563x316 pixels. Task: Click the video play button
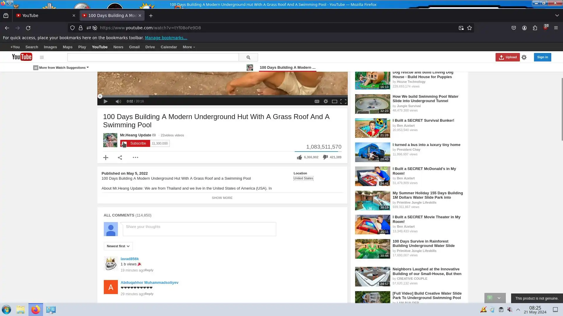(x=106, y=101)
